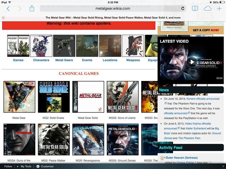Tap the Locations category thumbnail
The image size is (226, 169).
110,46
